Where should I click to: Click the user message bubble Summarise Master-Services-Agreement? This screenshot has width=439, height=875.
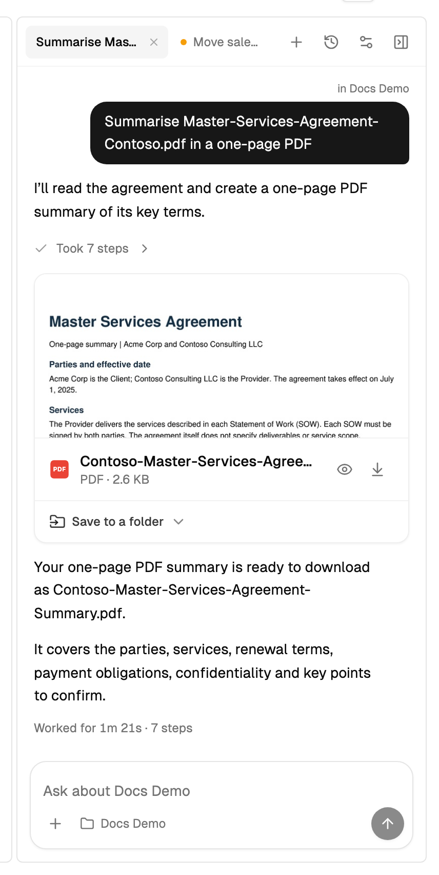point(250,133)
